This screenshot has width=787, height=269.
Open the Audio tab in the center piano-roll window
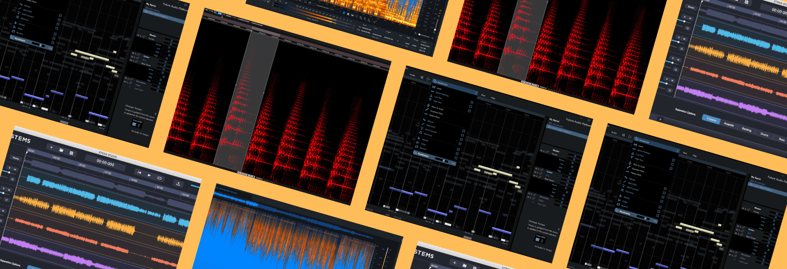tap(412, 75)
